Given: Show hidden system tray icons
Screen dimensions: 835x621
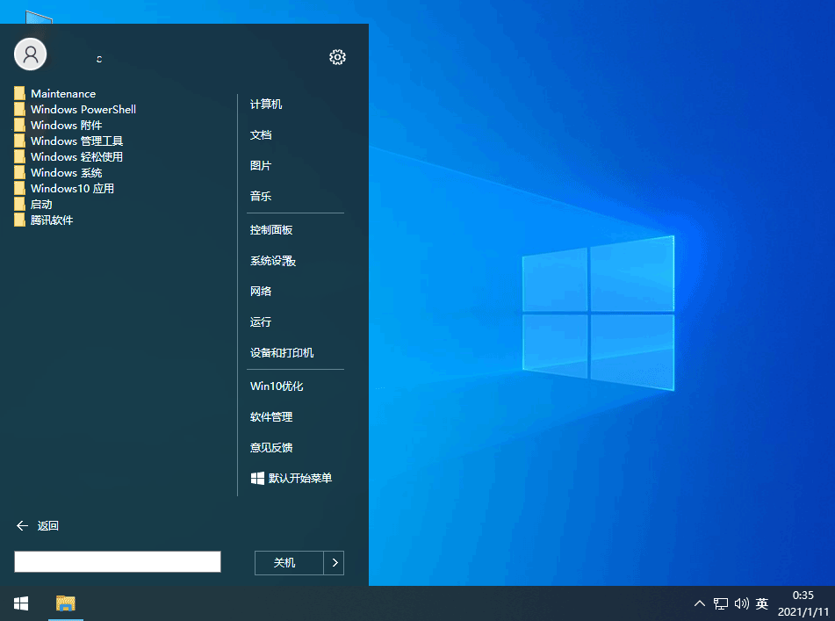Looking at the screenshot, I should coord(700,603).
